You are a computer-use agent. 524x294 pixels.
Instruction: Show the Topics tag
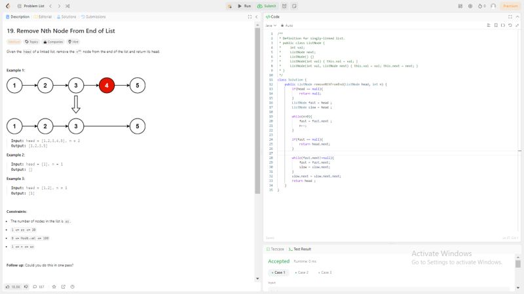31,42
